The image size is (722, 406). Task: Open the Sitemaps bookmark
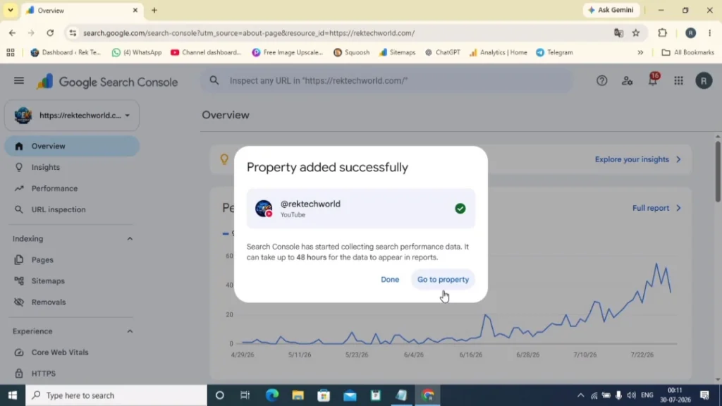[397, 52]
